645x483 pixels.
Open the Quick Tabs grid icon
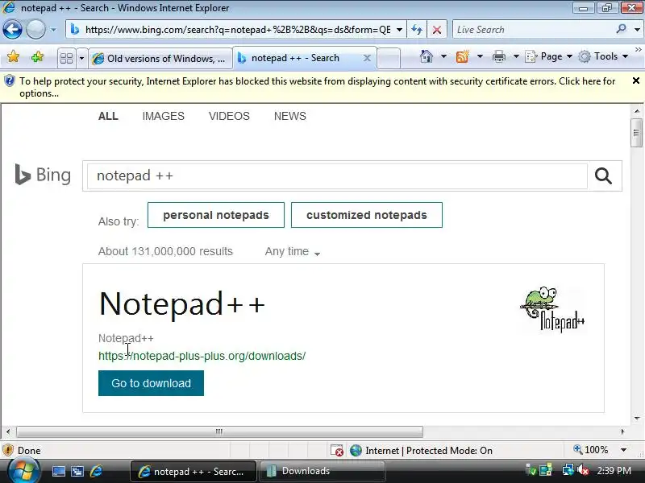pyautogui.click(x=66, y=58)
